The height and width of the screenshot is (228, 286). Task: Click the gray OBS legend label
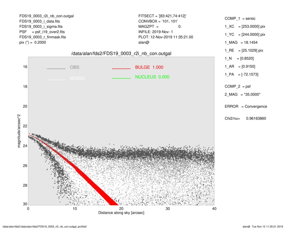pyautogui.click(x=75, y=67)
